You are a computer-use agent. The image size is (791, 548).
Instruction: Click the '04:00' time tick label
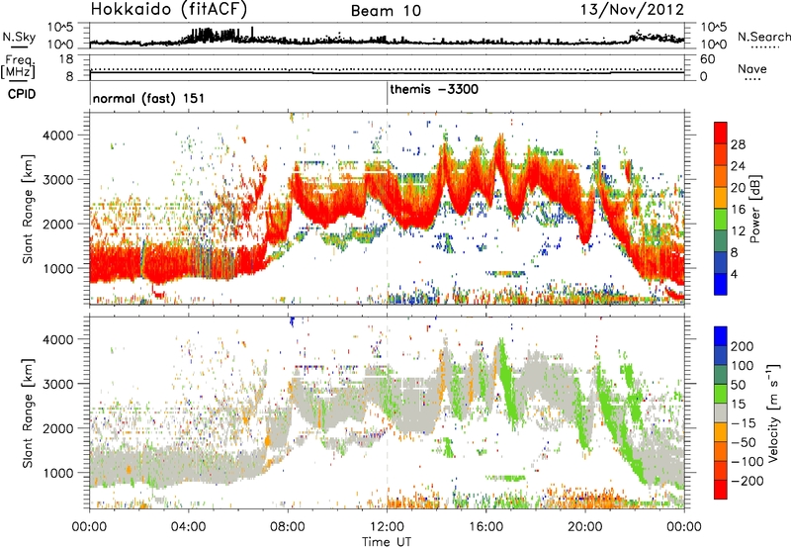click(189, 527)
